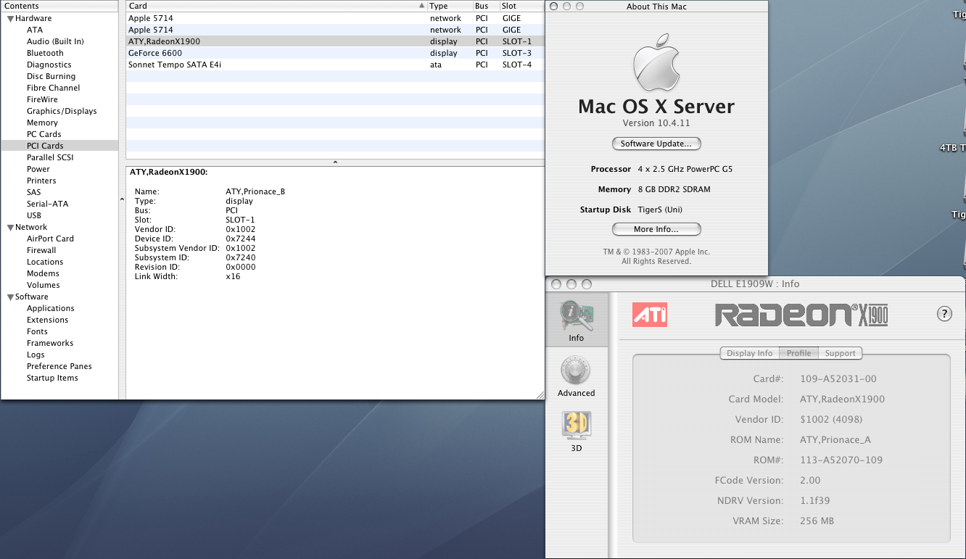Select PC Cards in sidebar
This screenshot has height=559, width=966.
(44, 134)
